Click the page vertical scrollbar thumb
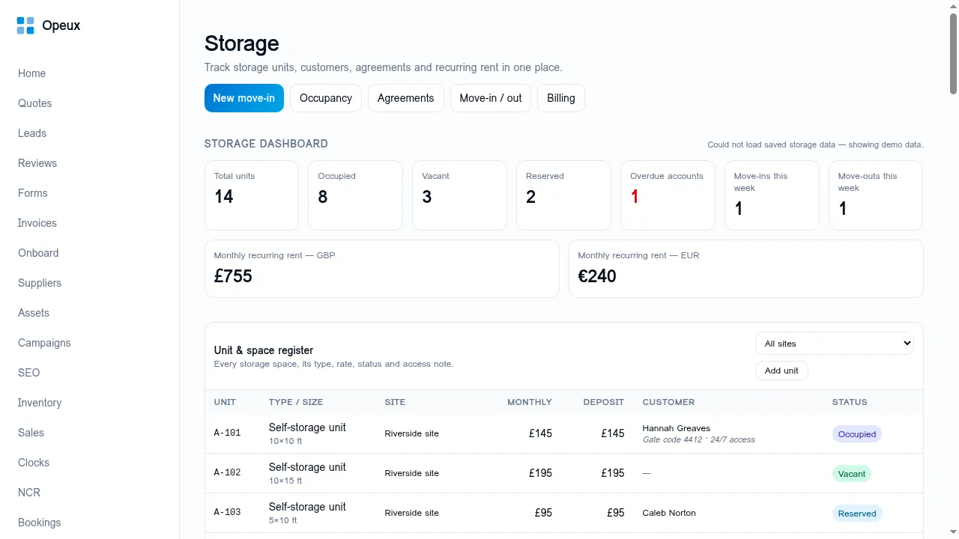This screenshot has width=959, height=539. [x=954, y=54]
